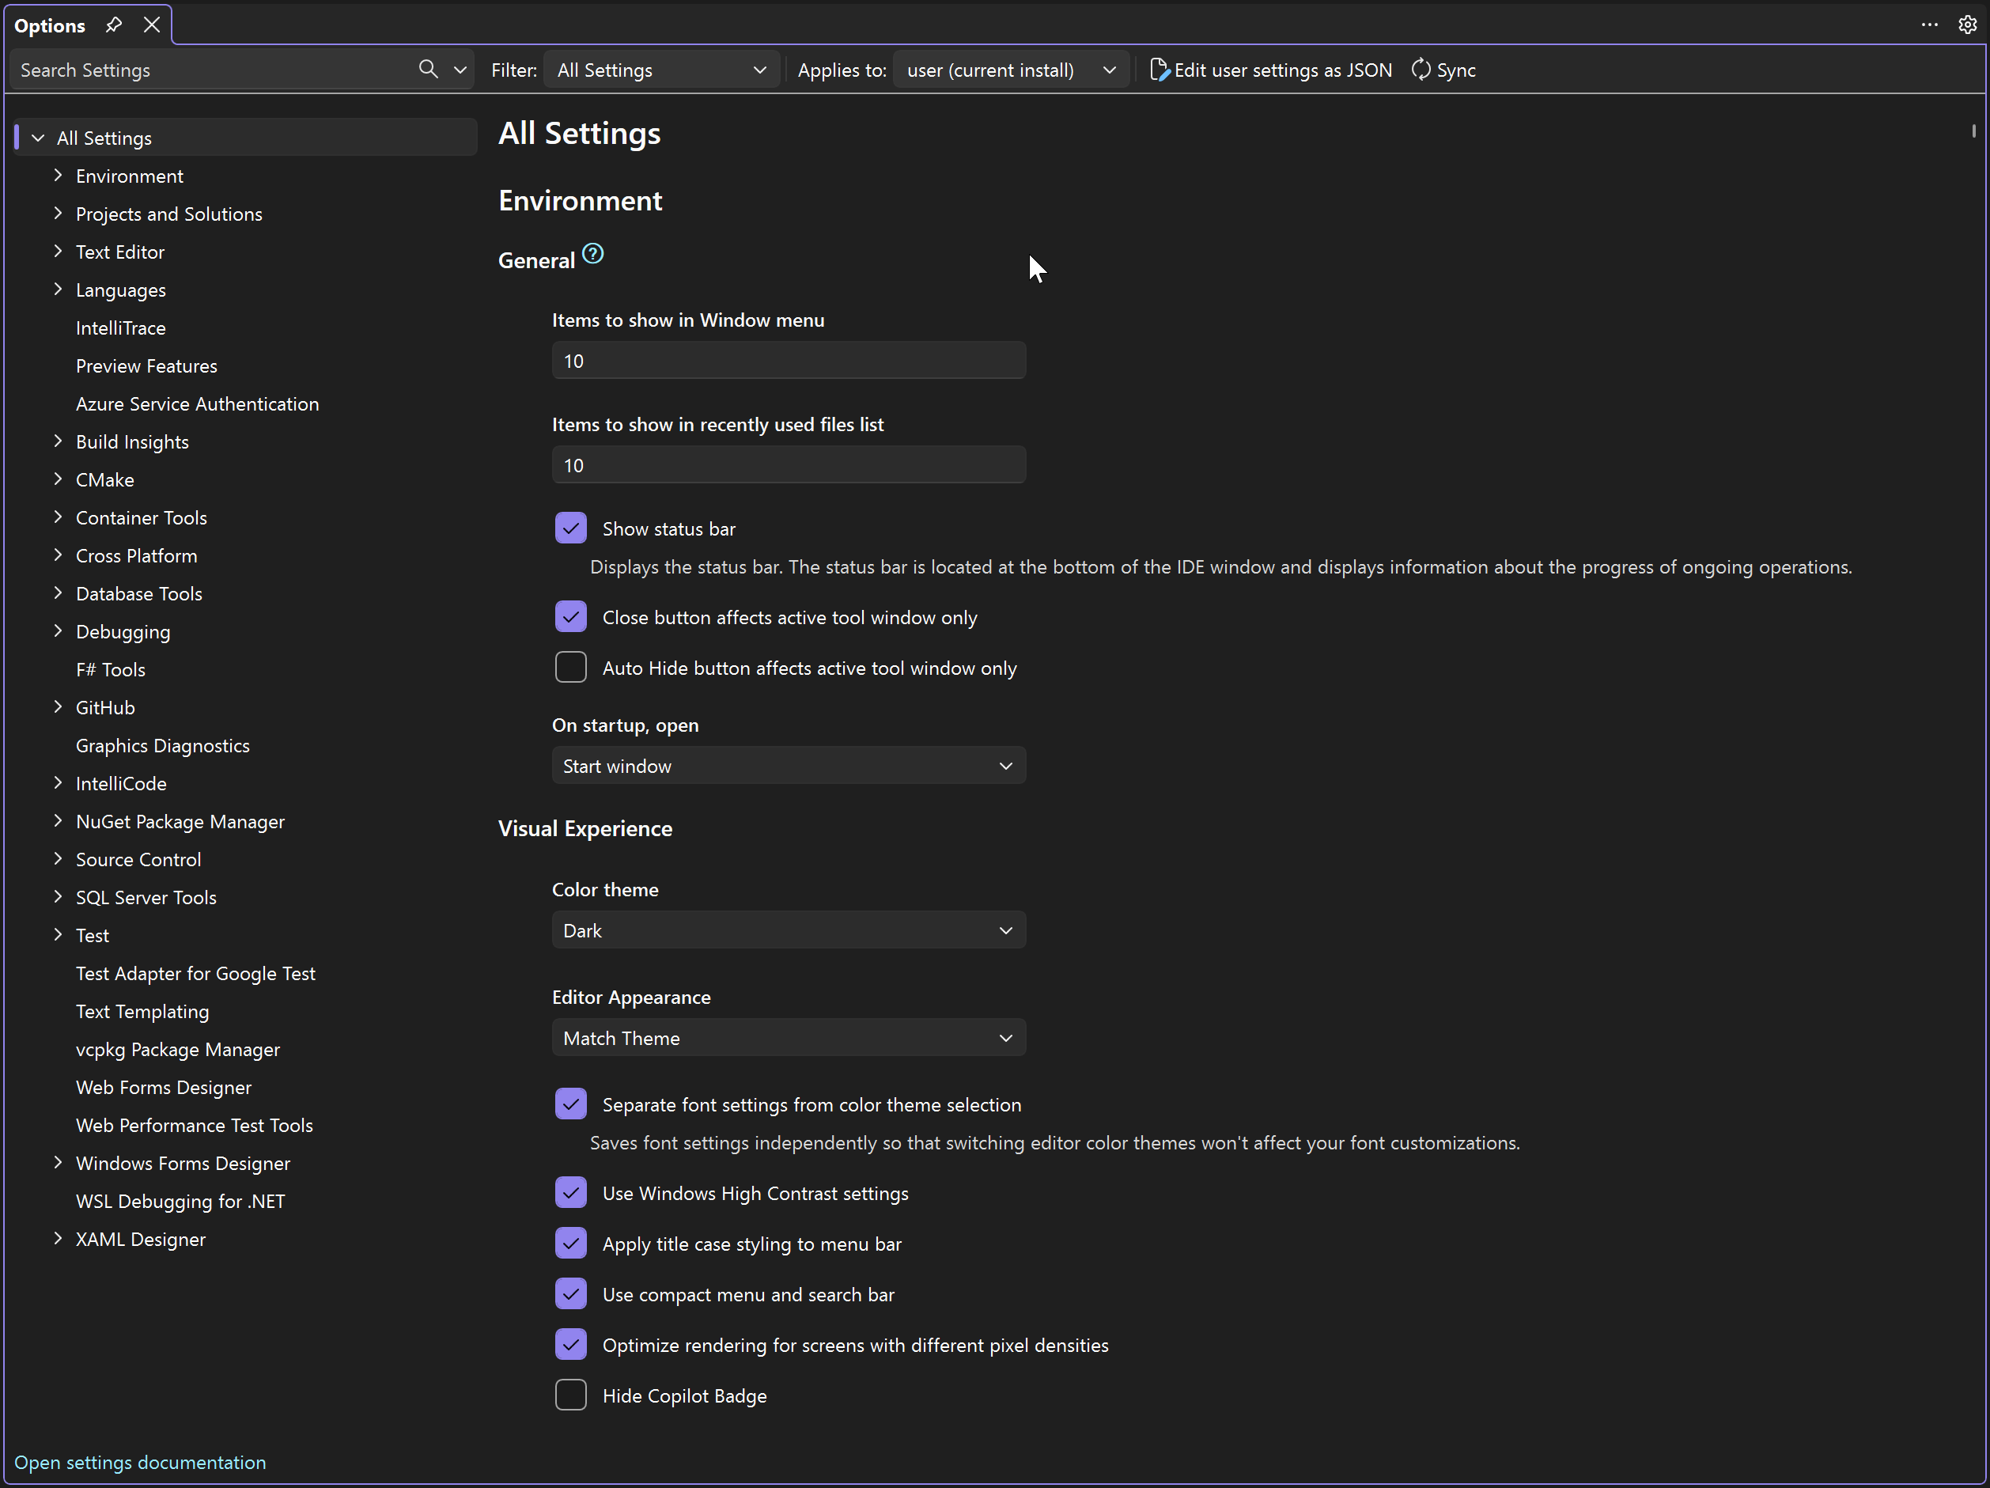Image resolution: width=1990 pixels, height=1488 pixels.
Task: Uncheck Show status bar
Action: [x=570, y=528]
